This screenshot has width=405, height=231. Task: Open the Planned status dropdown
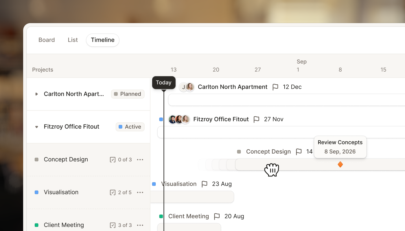click(128, 94)
